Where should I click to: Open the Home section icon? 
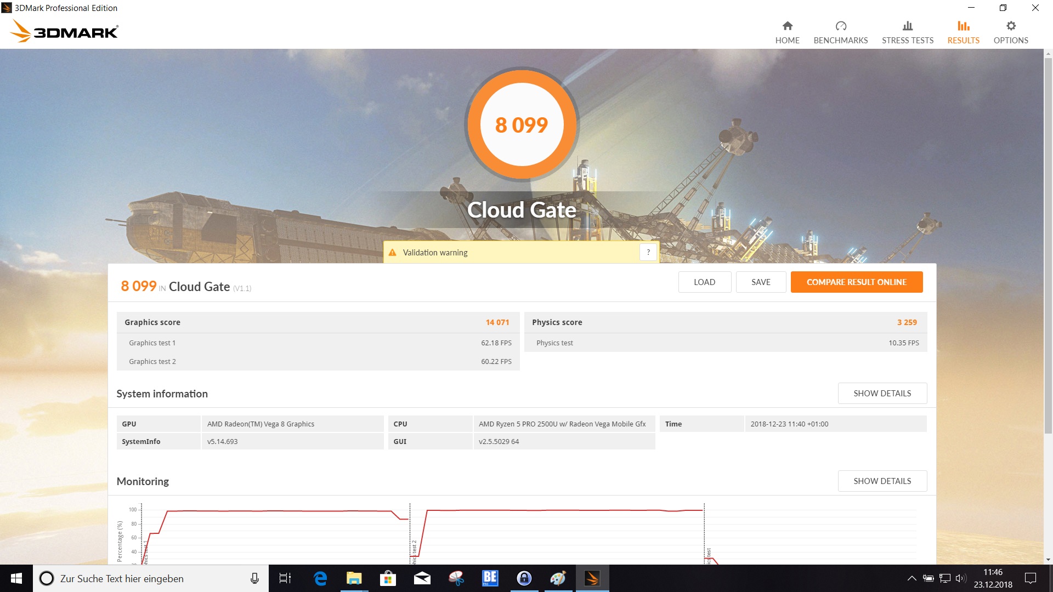(x=787, y=26)
